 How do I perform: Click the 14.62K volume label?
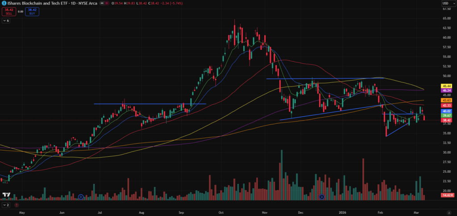(447, 196)
